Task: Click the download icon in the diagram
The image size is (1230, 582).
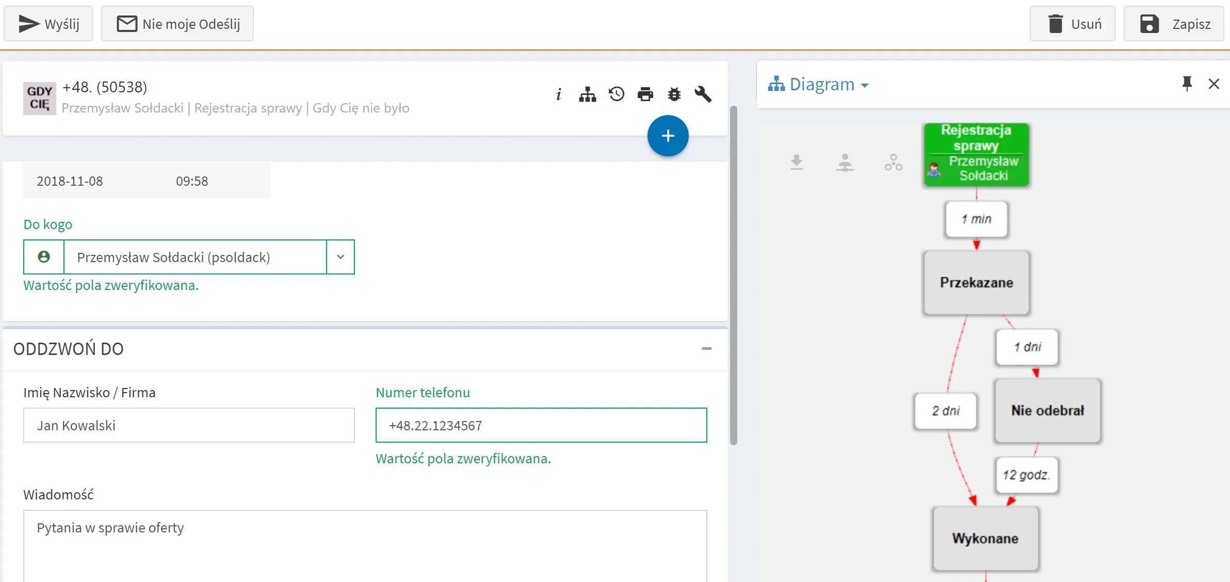Action: click(797, 163)
